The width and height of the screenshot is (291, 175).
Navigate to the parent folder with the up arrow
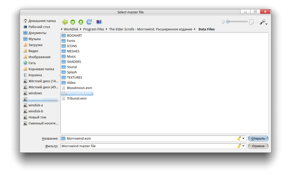coord(81,22)
